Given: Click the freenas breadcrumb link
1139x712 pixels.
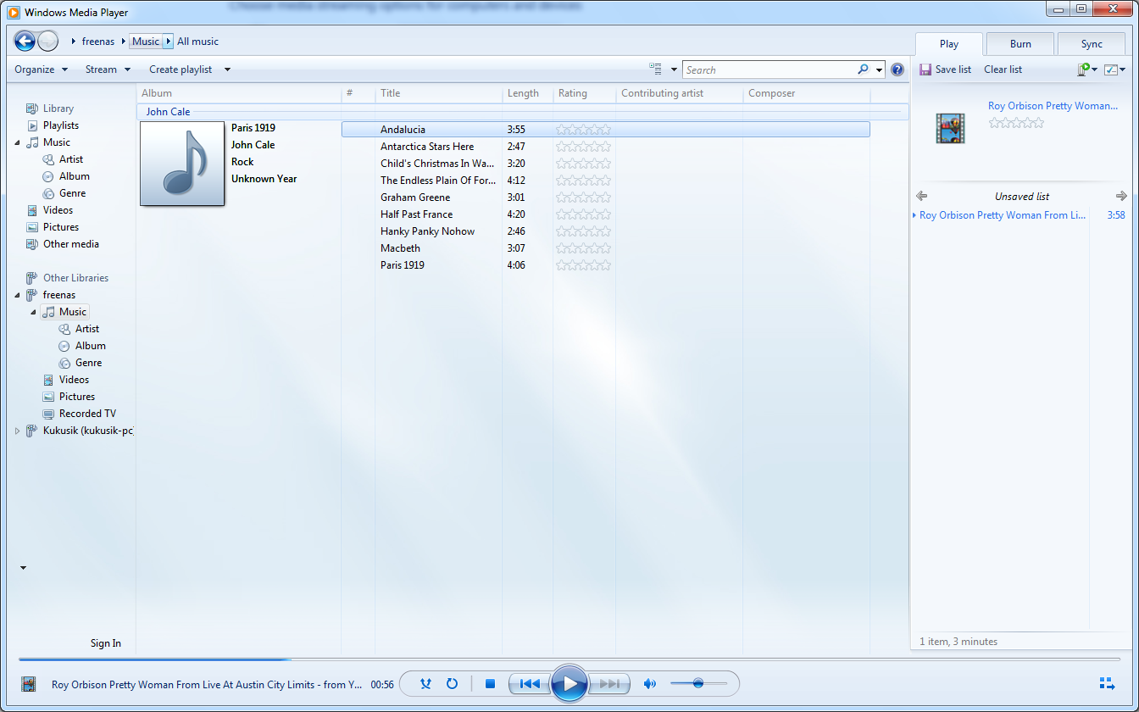Looking at the screenshot, I should click(x=98, y=41).
